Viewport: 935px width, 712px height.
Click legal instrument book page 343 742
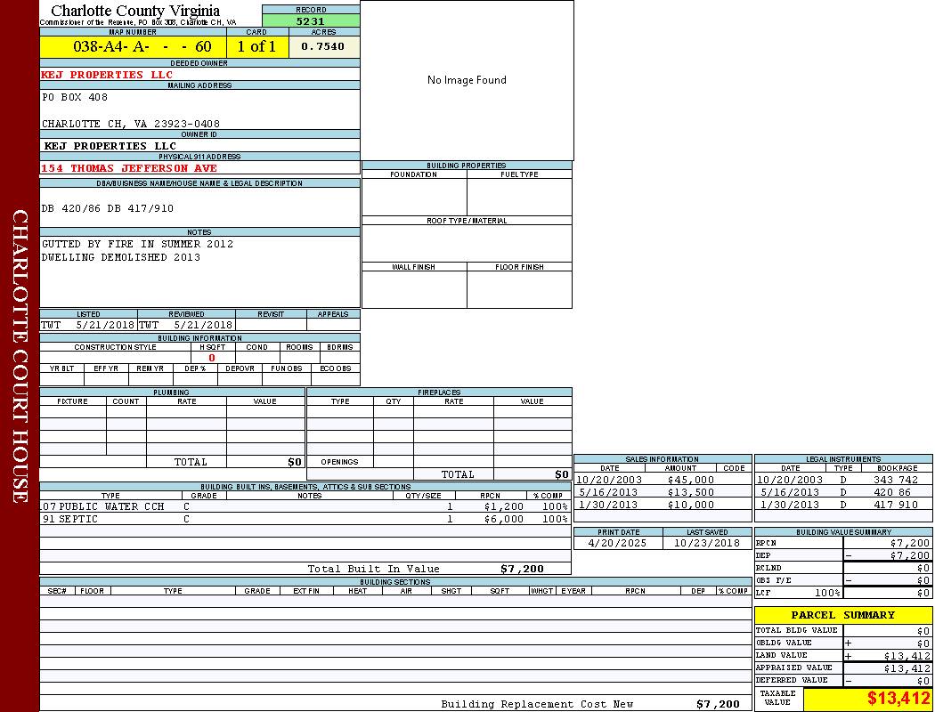click(895, 480)
